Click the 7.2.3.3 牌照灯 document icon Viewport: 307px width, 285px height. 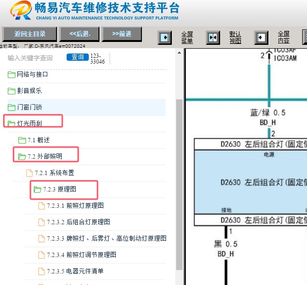click(x=42, y=239)
